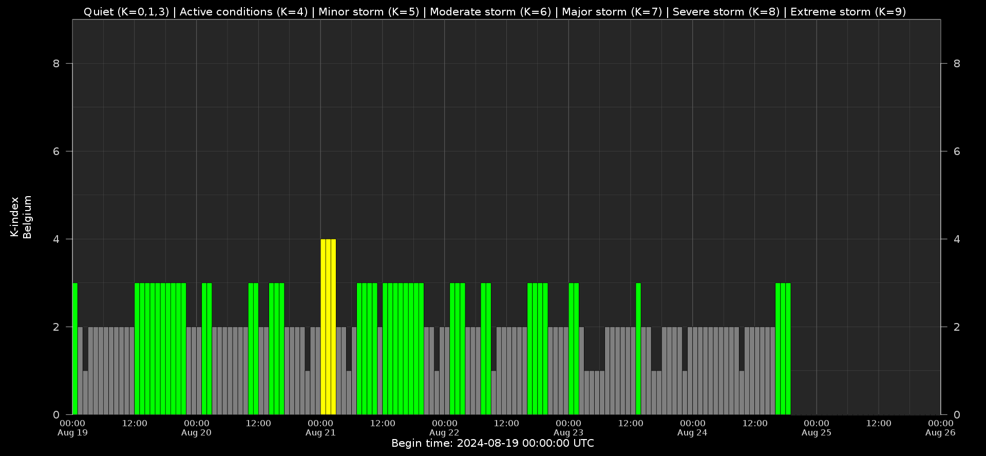Click the 'Begin time: 2024-08-19 00:00:00 UTC' label

coord(492,443)
